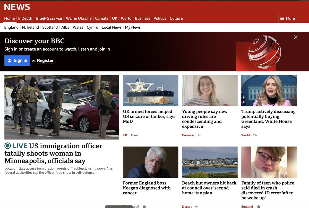
Task: Open the tanker ship thumbnail
Action: tap(151, 91)
